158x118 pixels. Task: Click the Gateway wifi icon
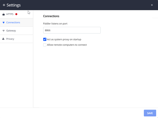pyautogui.click(x=3, y=31)
